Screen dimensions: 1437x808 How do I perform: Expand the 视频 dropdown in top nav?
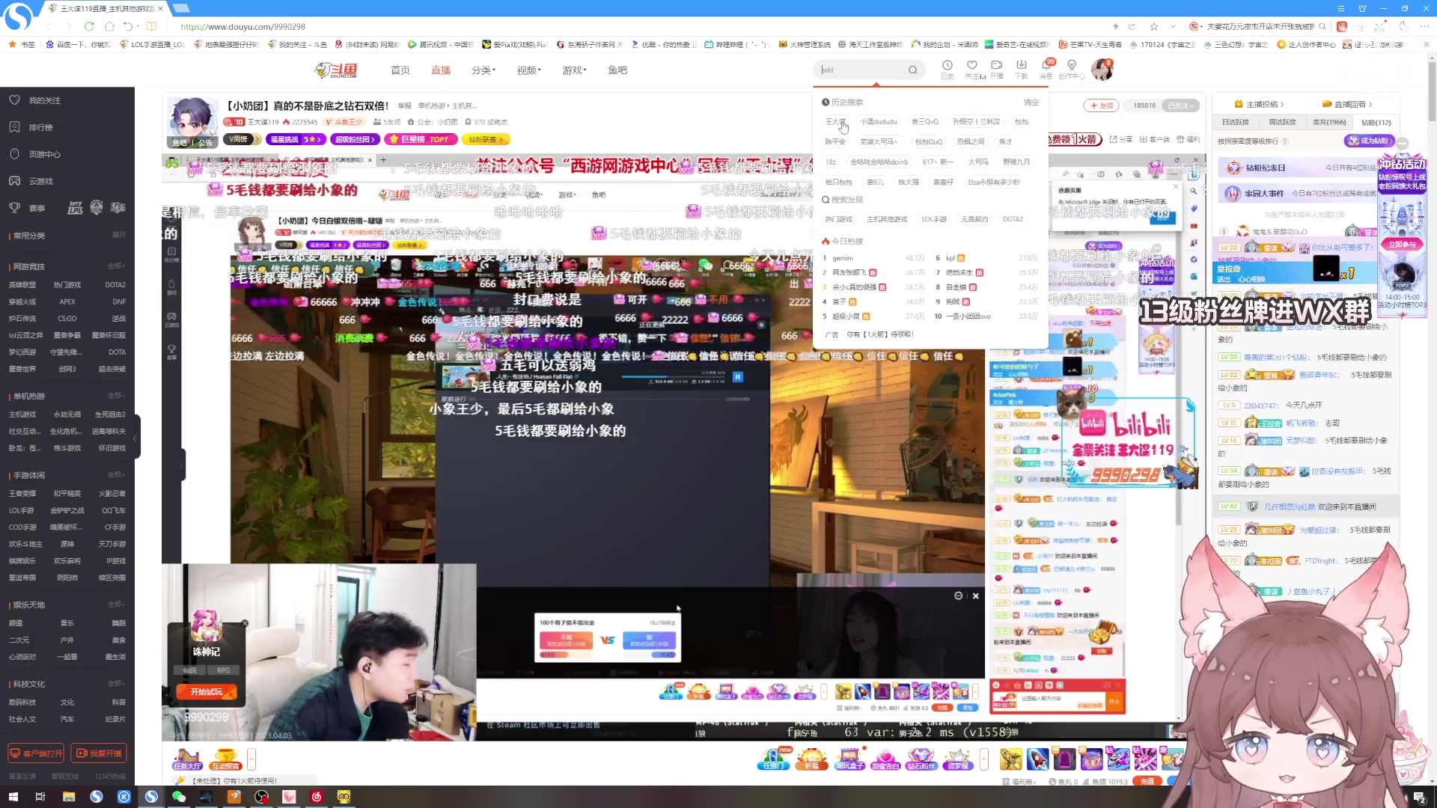pyautogui.click(x=529, y=70)
